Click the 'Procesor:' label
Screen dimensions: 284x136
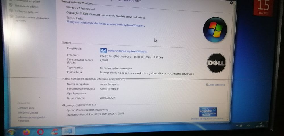72,55
